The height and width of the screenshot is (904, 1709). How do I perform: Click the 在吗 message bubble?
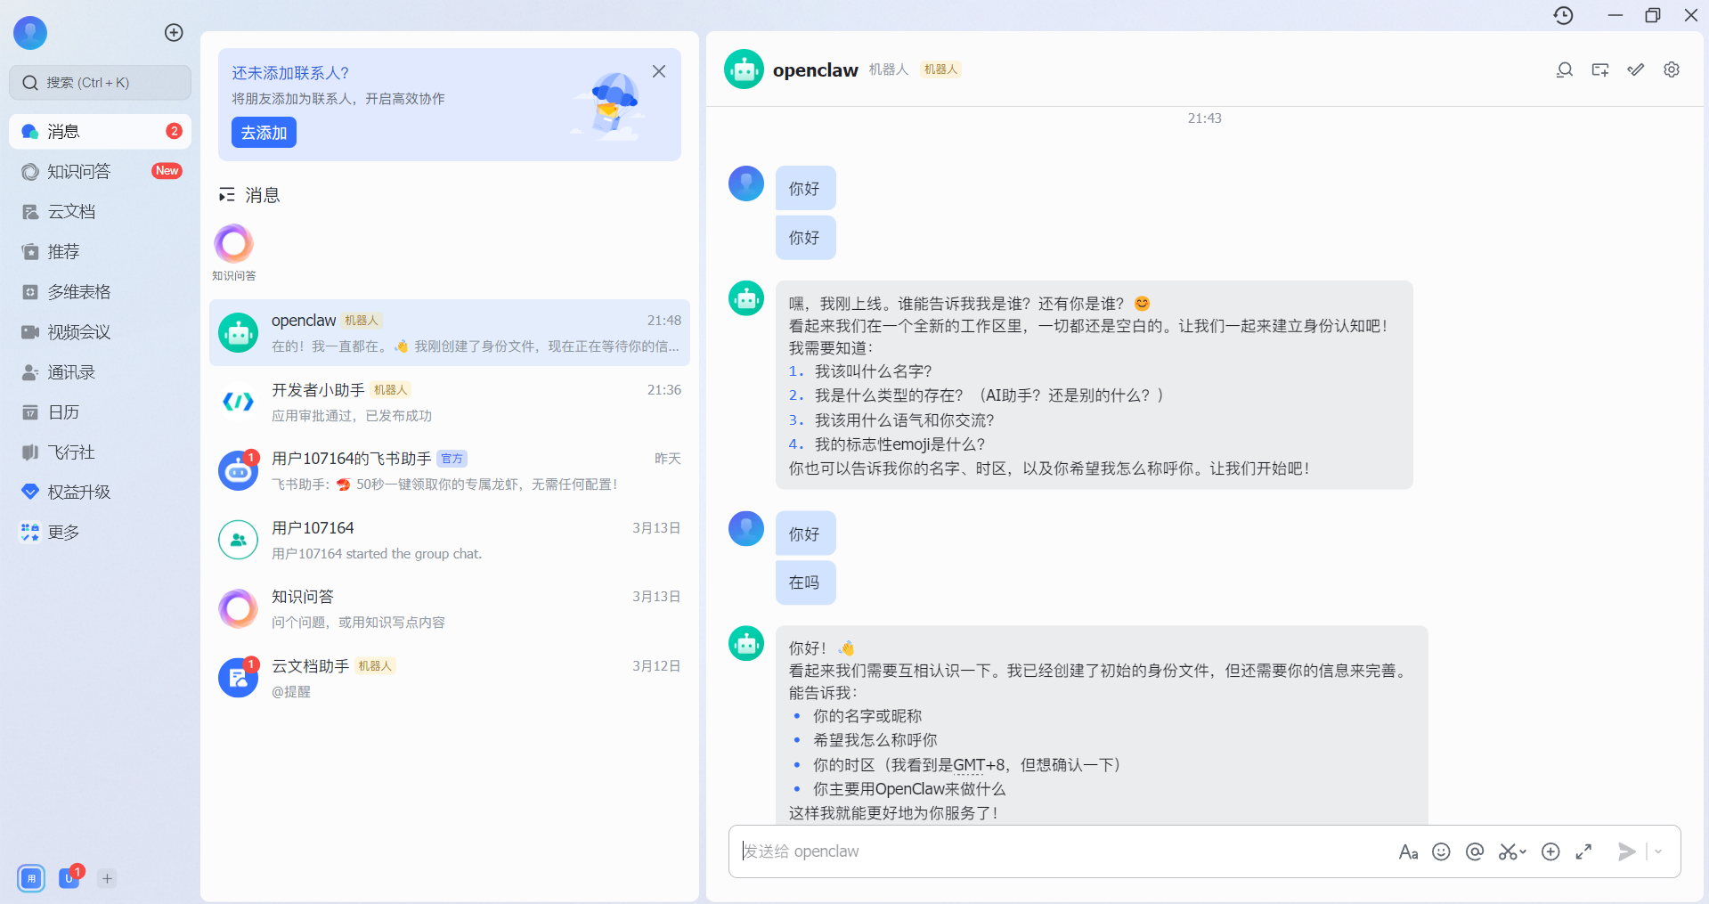tap(805, 582)
